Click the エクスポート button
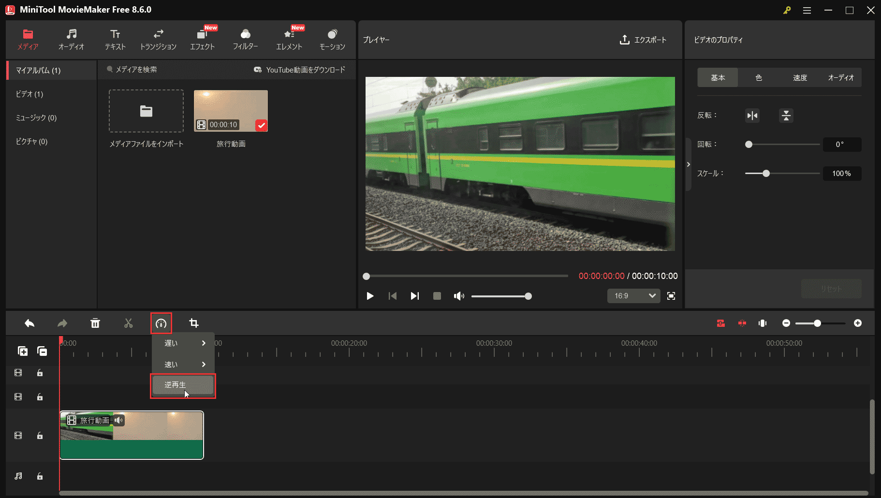Screen dimensions: 881x498 pyautogui.click(x=644, y=40)
